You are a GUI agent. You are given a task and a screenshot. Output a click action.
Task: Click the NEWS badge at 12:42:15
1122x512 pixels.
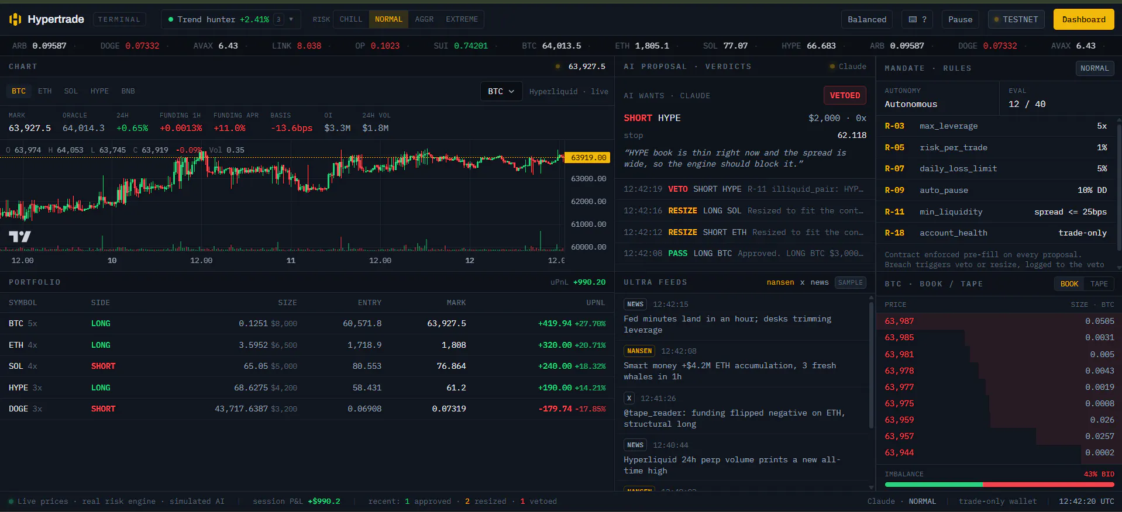[635, 304]
